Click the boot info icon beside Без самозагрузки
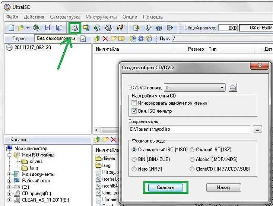 (83, 38)
